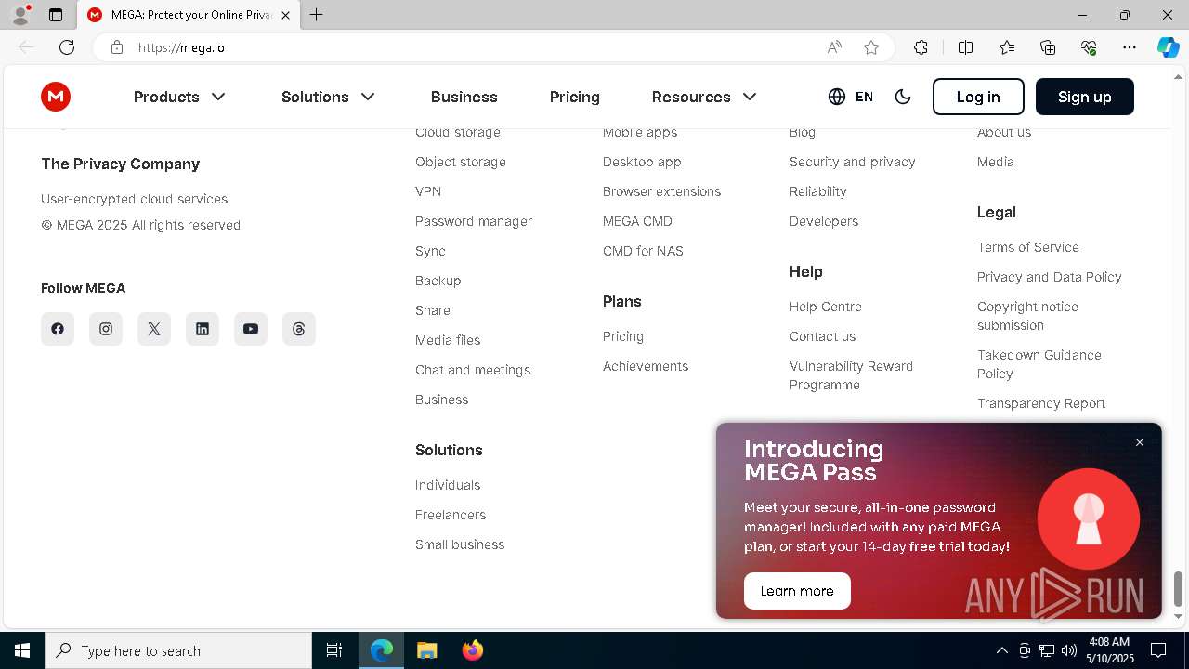Open the Browser extensions link
The height and width of the screenshot is (669, 1189).
(662, 191)
